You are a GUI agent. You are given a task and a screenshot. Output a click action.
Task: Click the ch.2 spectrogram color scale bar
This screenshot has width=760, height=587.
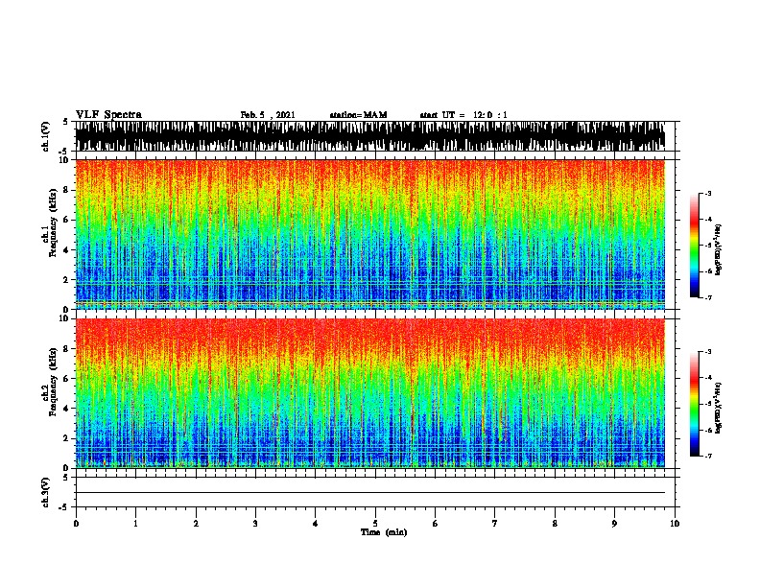coord(695,404)
